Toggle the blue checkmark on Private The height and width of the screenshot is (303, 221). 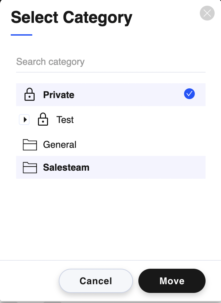point(189,94)
